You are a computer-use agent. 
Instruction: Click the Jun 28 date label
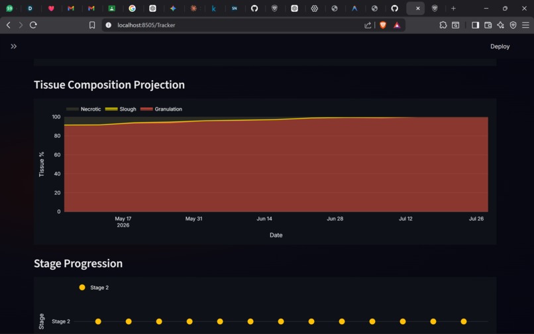click(x=335, y=219)
